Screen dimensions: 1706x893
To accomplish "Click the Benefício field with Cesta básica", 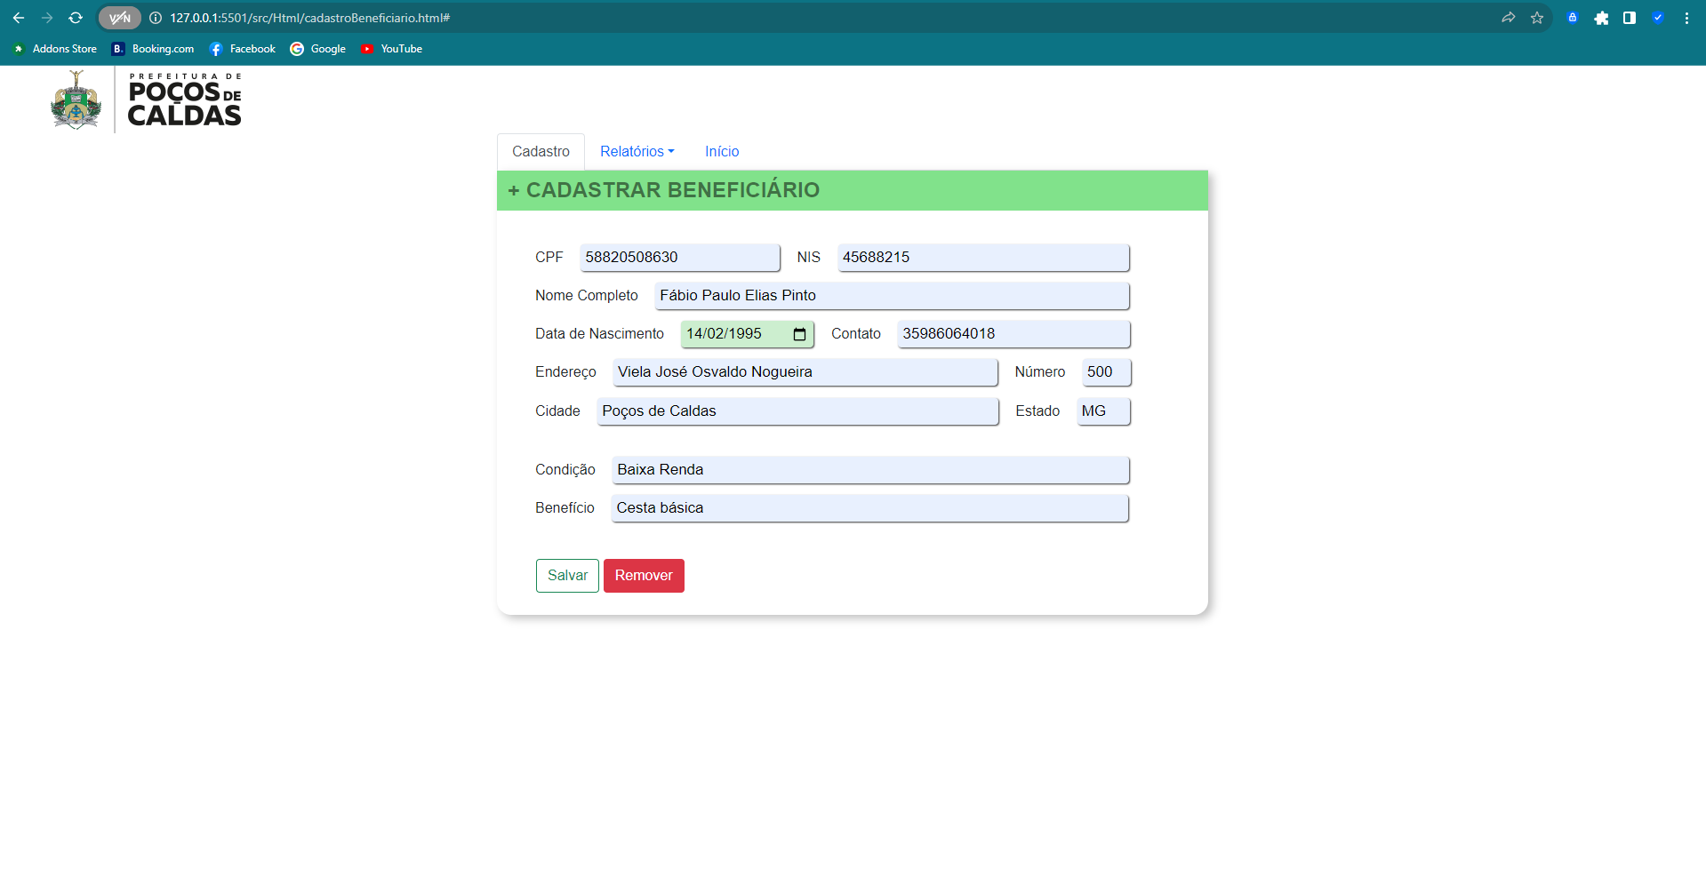I will tap(870, 508).
